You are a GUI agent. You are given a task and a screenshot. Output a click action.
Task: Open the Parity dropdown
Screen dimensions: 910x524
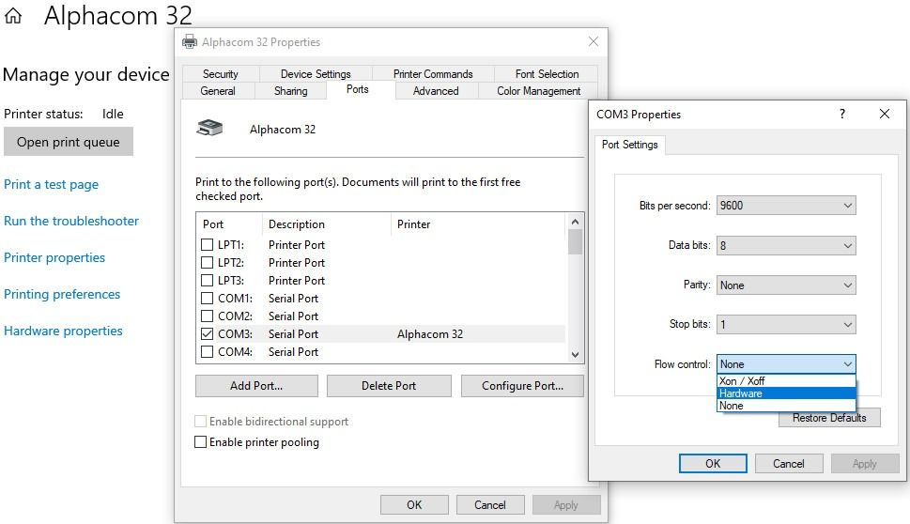(x=786, y=285)
